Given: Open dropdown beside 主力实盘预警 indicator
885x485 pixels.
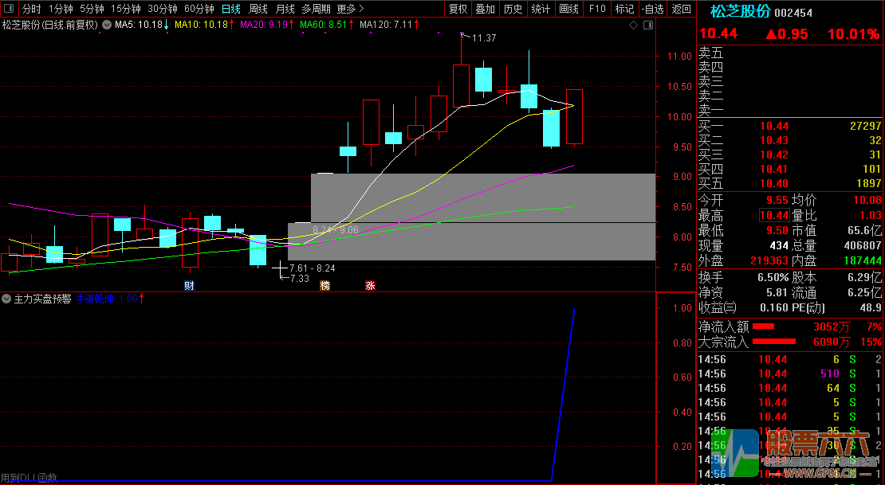Looking at the screenshot, I should click(x=6, y=299).
